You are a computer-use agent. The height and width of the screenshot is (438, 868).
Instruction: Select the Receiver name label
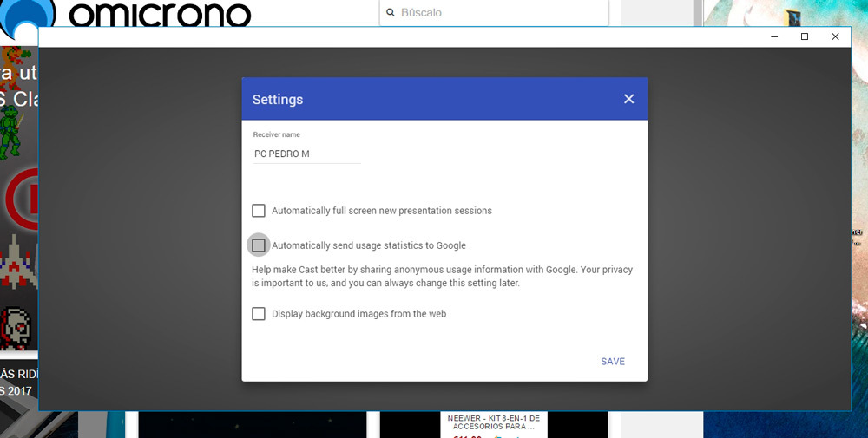[276, 134]
